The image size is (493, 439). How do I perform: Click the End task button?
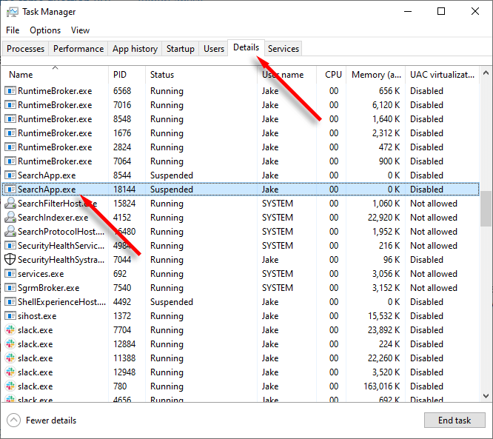point(455,420)
